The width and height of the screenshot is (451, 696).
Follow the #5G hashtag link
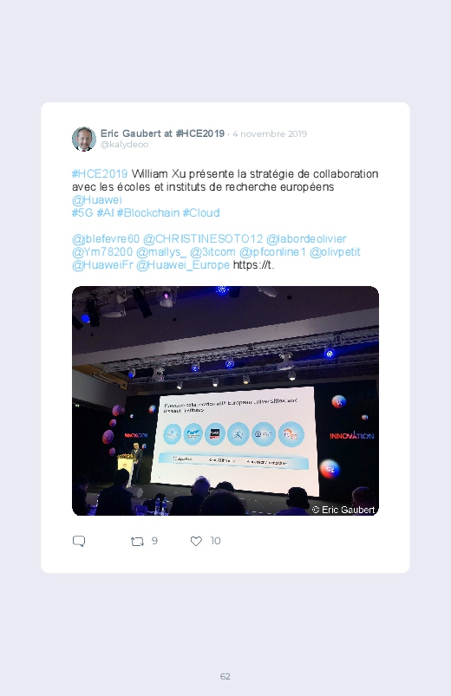(x=82, y=212)
